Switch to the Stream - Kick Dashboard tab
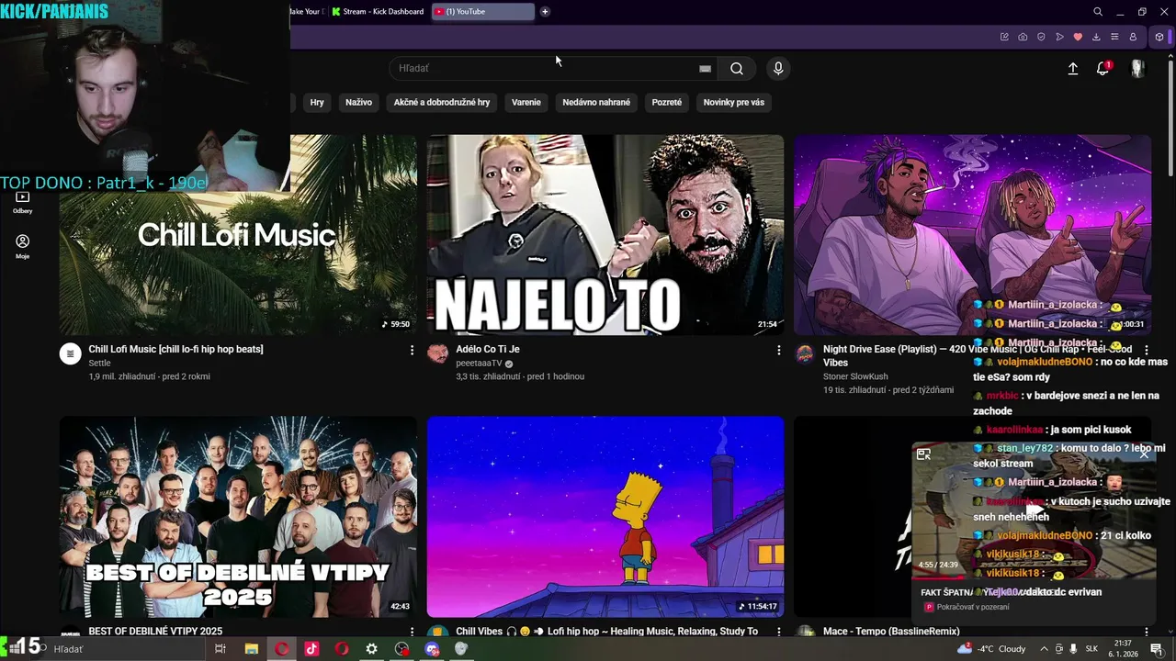The width and height of the screenshot is (1176, 661). (378, 12)
